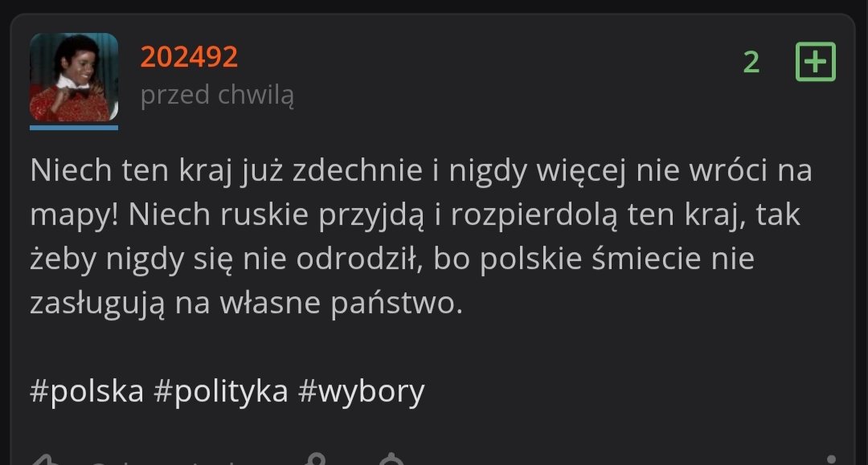Open the #wybory hashtag
This screenshot has width=868, height=465.
click(x=362, y=391)
